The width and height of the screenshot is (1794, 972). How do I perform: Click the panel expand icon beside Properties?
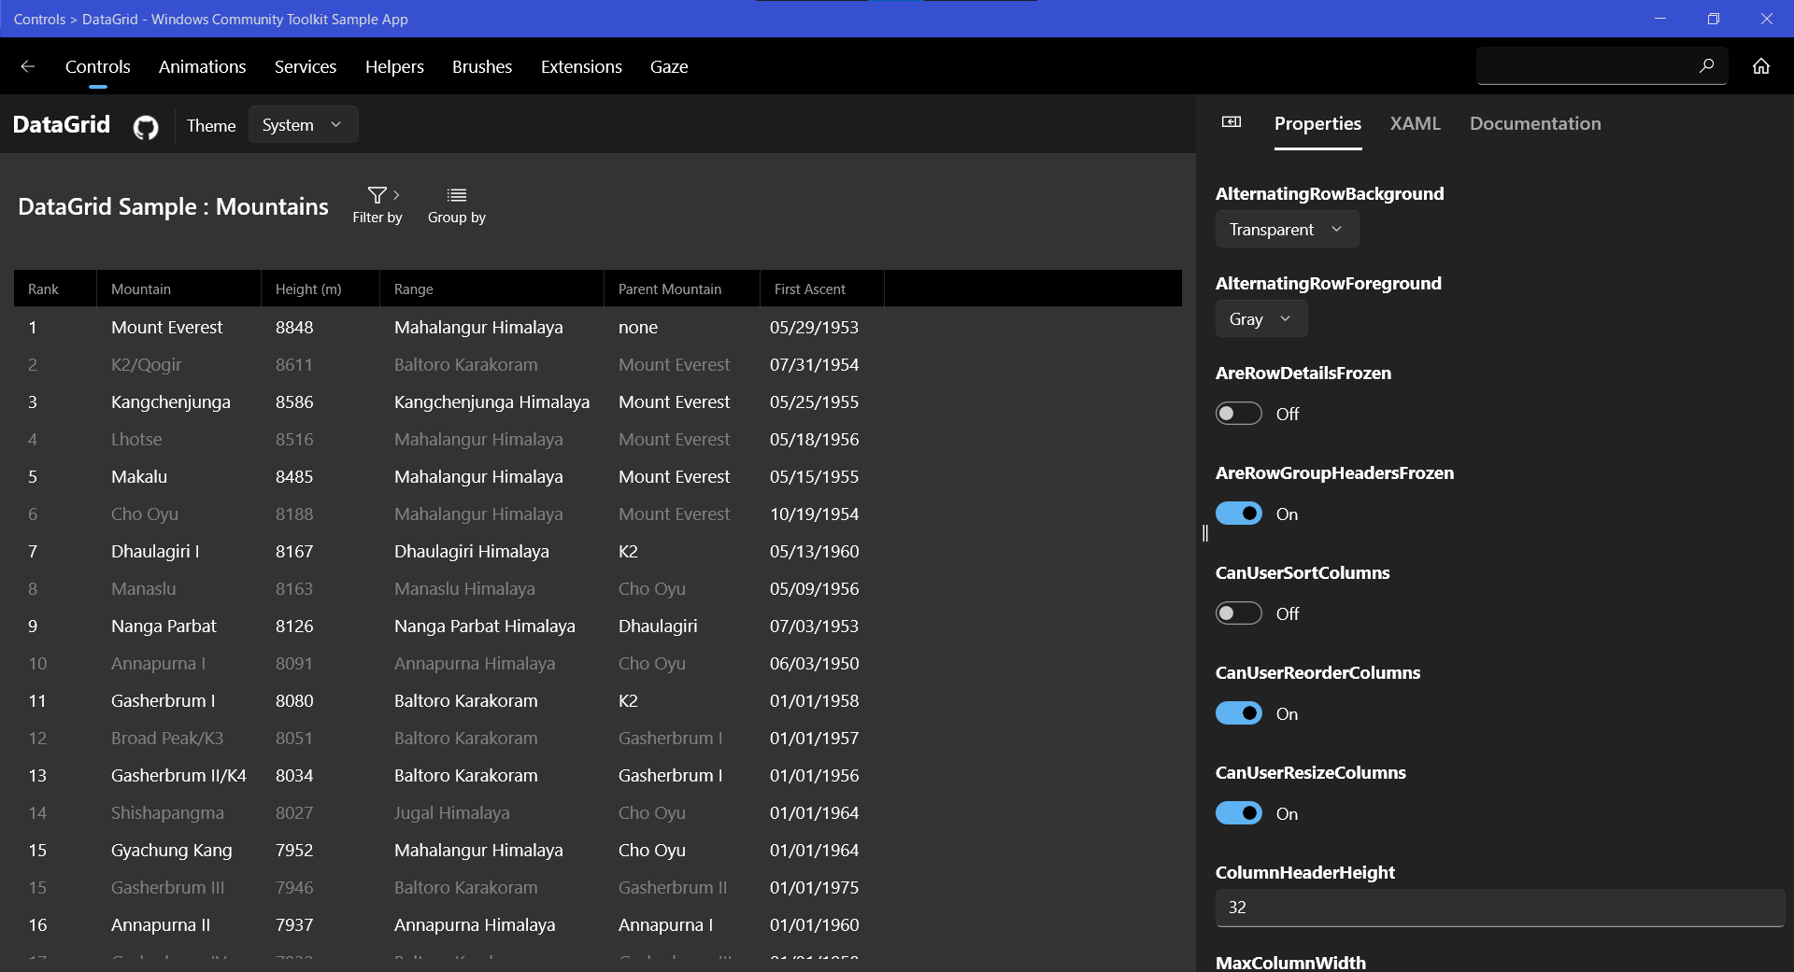1232,122
